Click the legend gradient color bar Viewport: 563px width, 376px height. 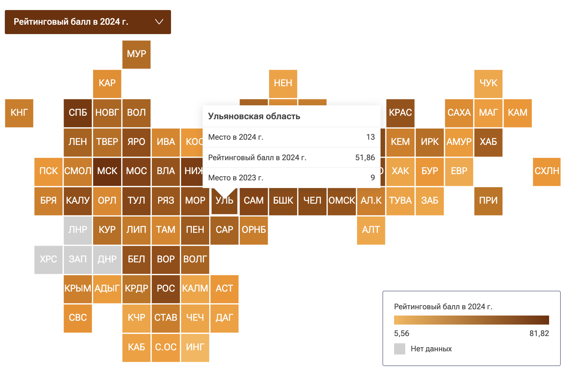[x=471, y=320]
